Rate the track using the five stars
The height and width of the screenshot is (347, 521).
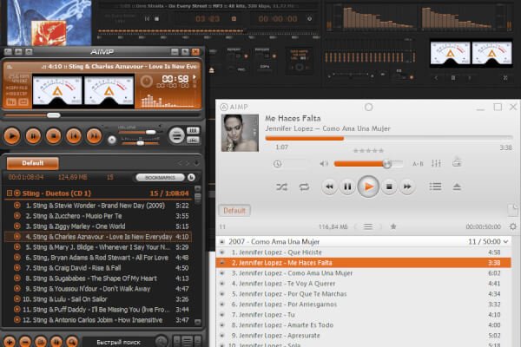pyautogui.click(x=368, y=150)
